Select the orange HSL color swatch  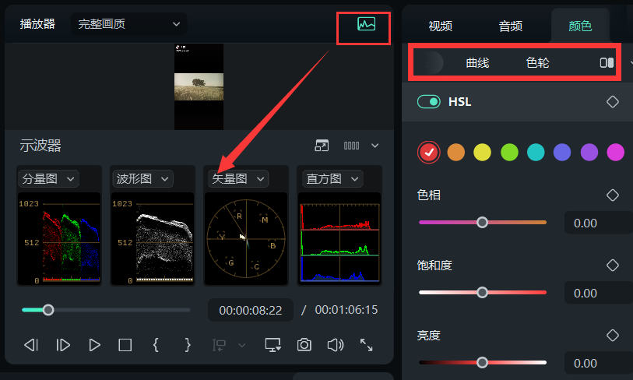pyautogui.click(x=456, y=153)
